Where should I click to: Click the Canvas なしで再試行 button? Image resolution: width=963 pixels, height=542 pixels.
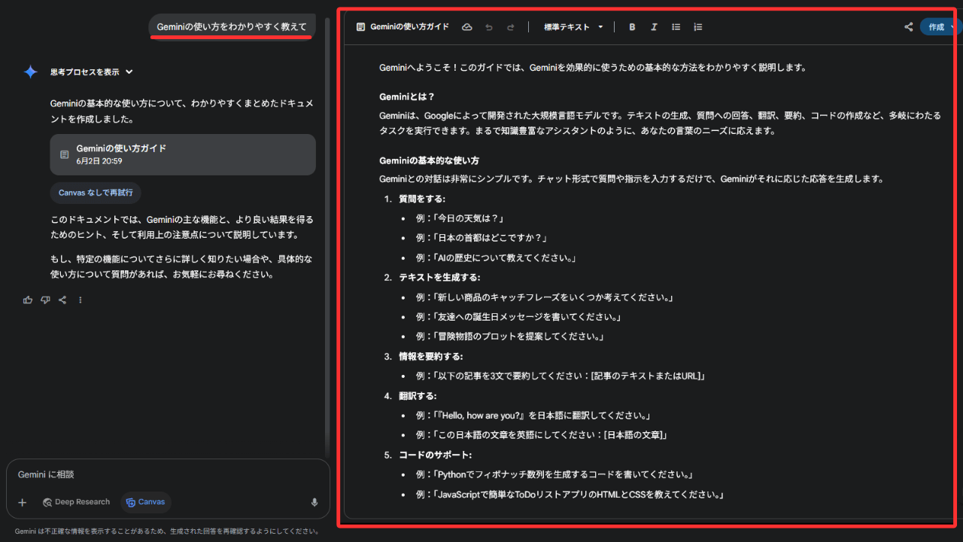coord(96,193)
